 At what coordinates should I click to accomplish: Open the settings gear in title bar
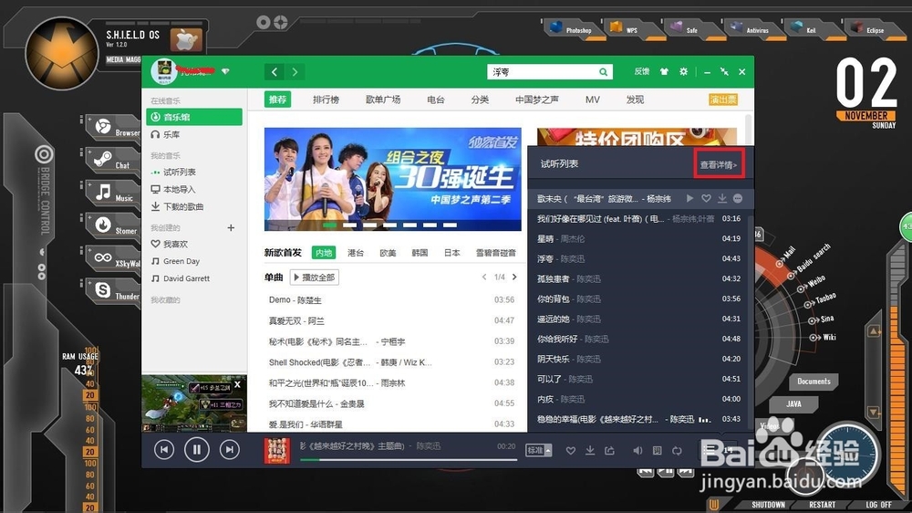pyautogui.click(x=683, y=71)
